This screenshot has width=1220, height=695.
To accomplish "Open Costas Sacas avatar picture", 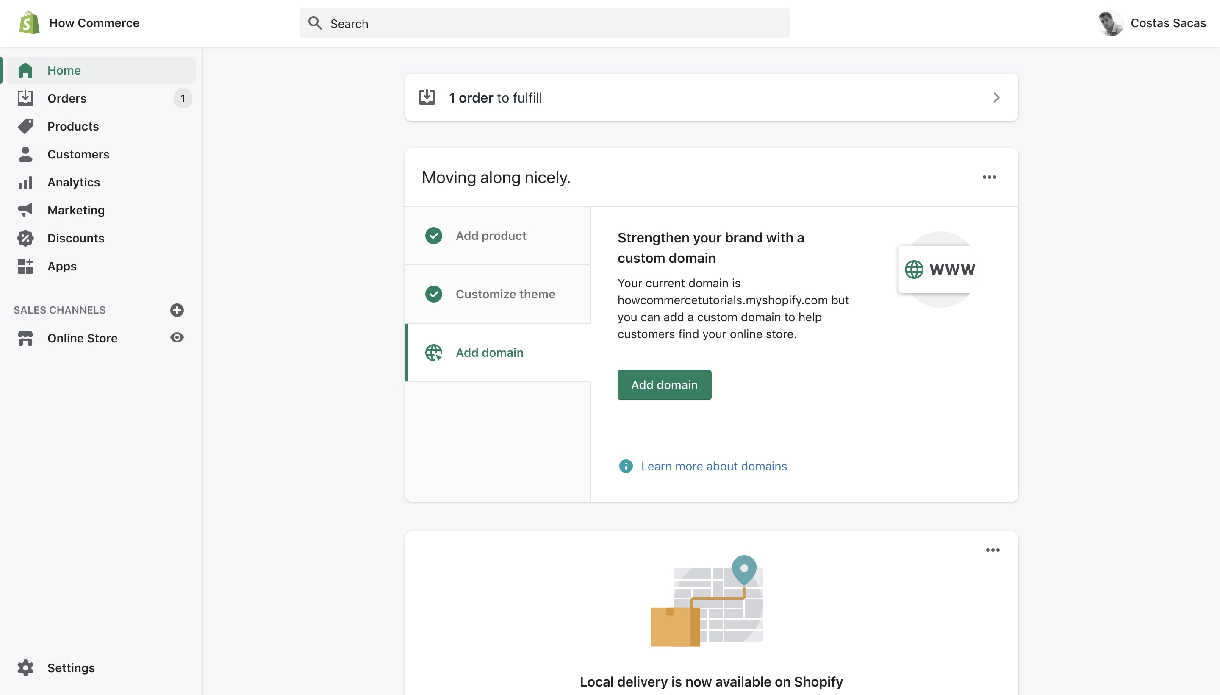I will pos(1110,23).
